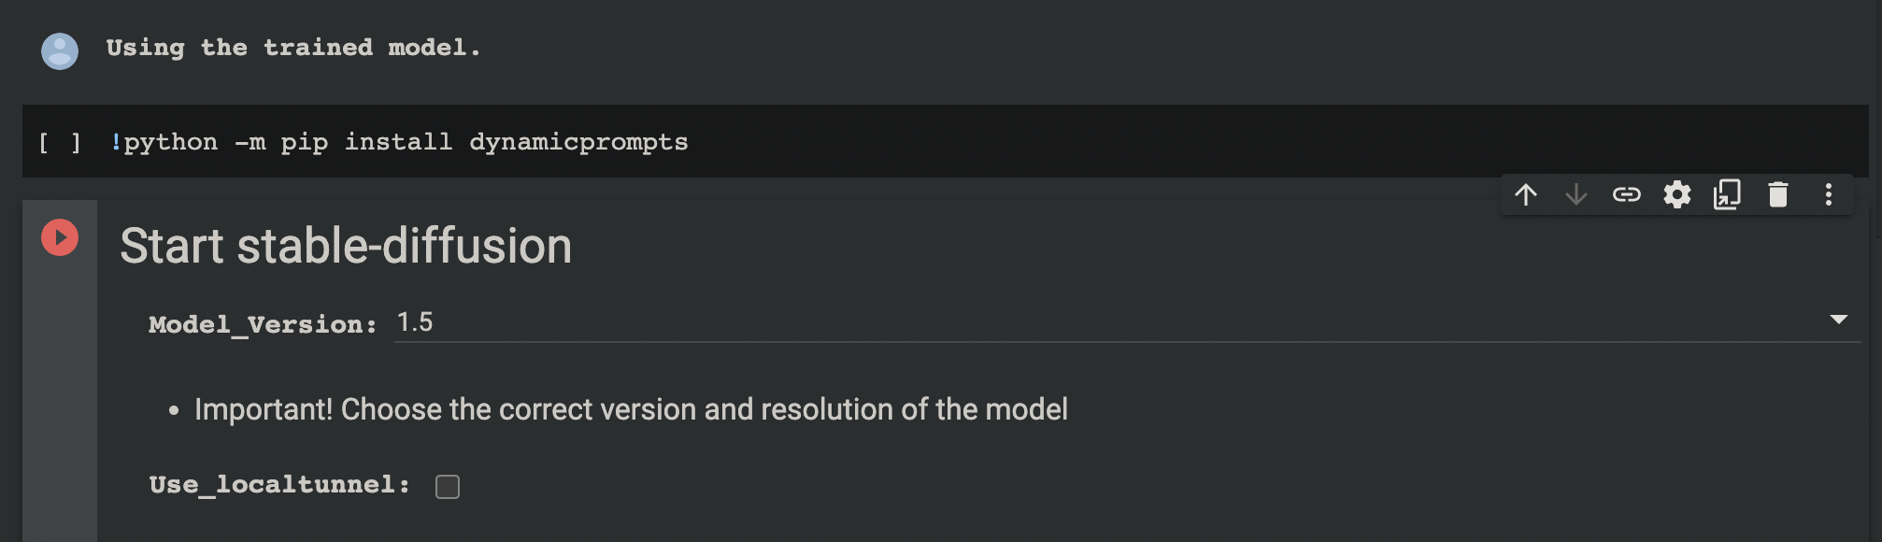
Task: Delete the Start stable-diffusion cell
Action: [1777, 195]
